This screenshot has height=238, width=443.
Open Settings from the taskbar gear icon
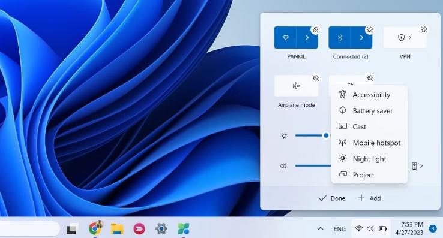pos(161,228)
